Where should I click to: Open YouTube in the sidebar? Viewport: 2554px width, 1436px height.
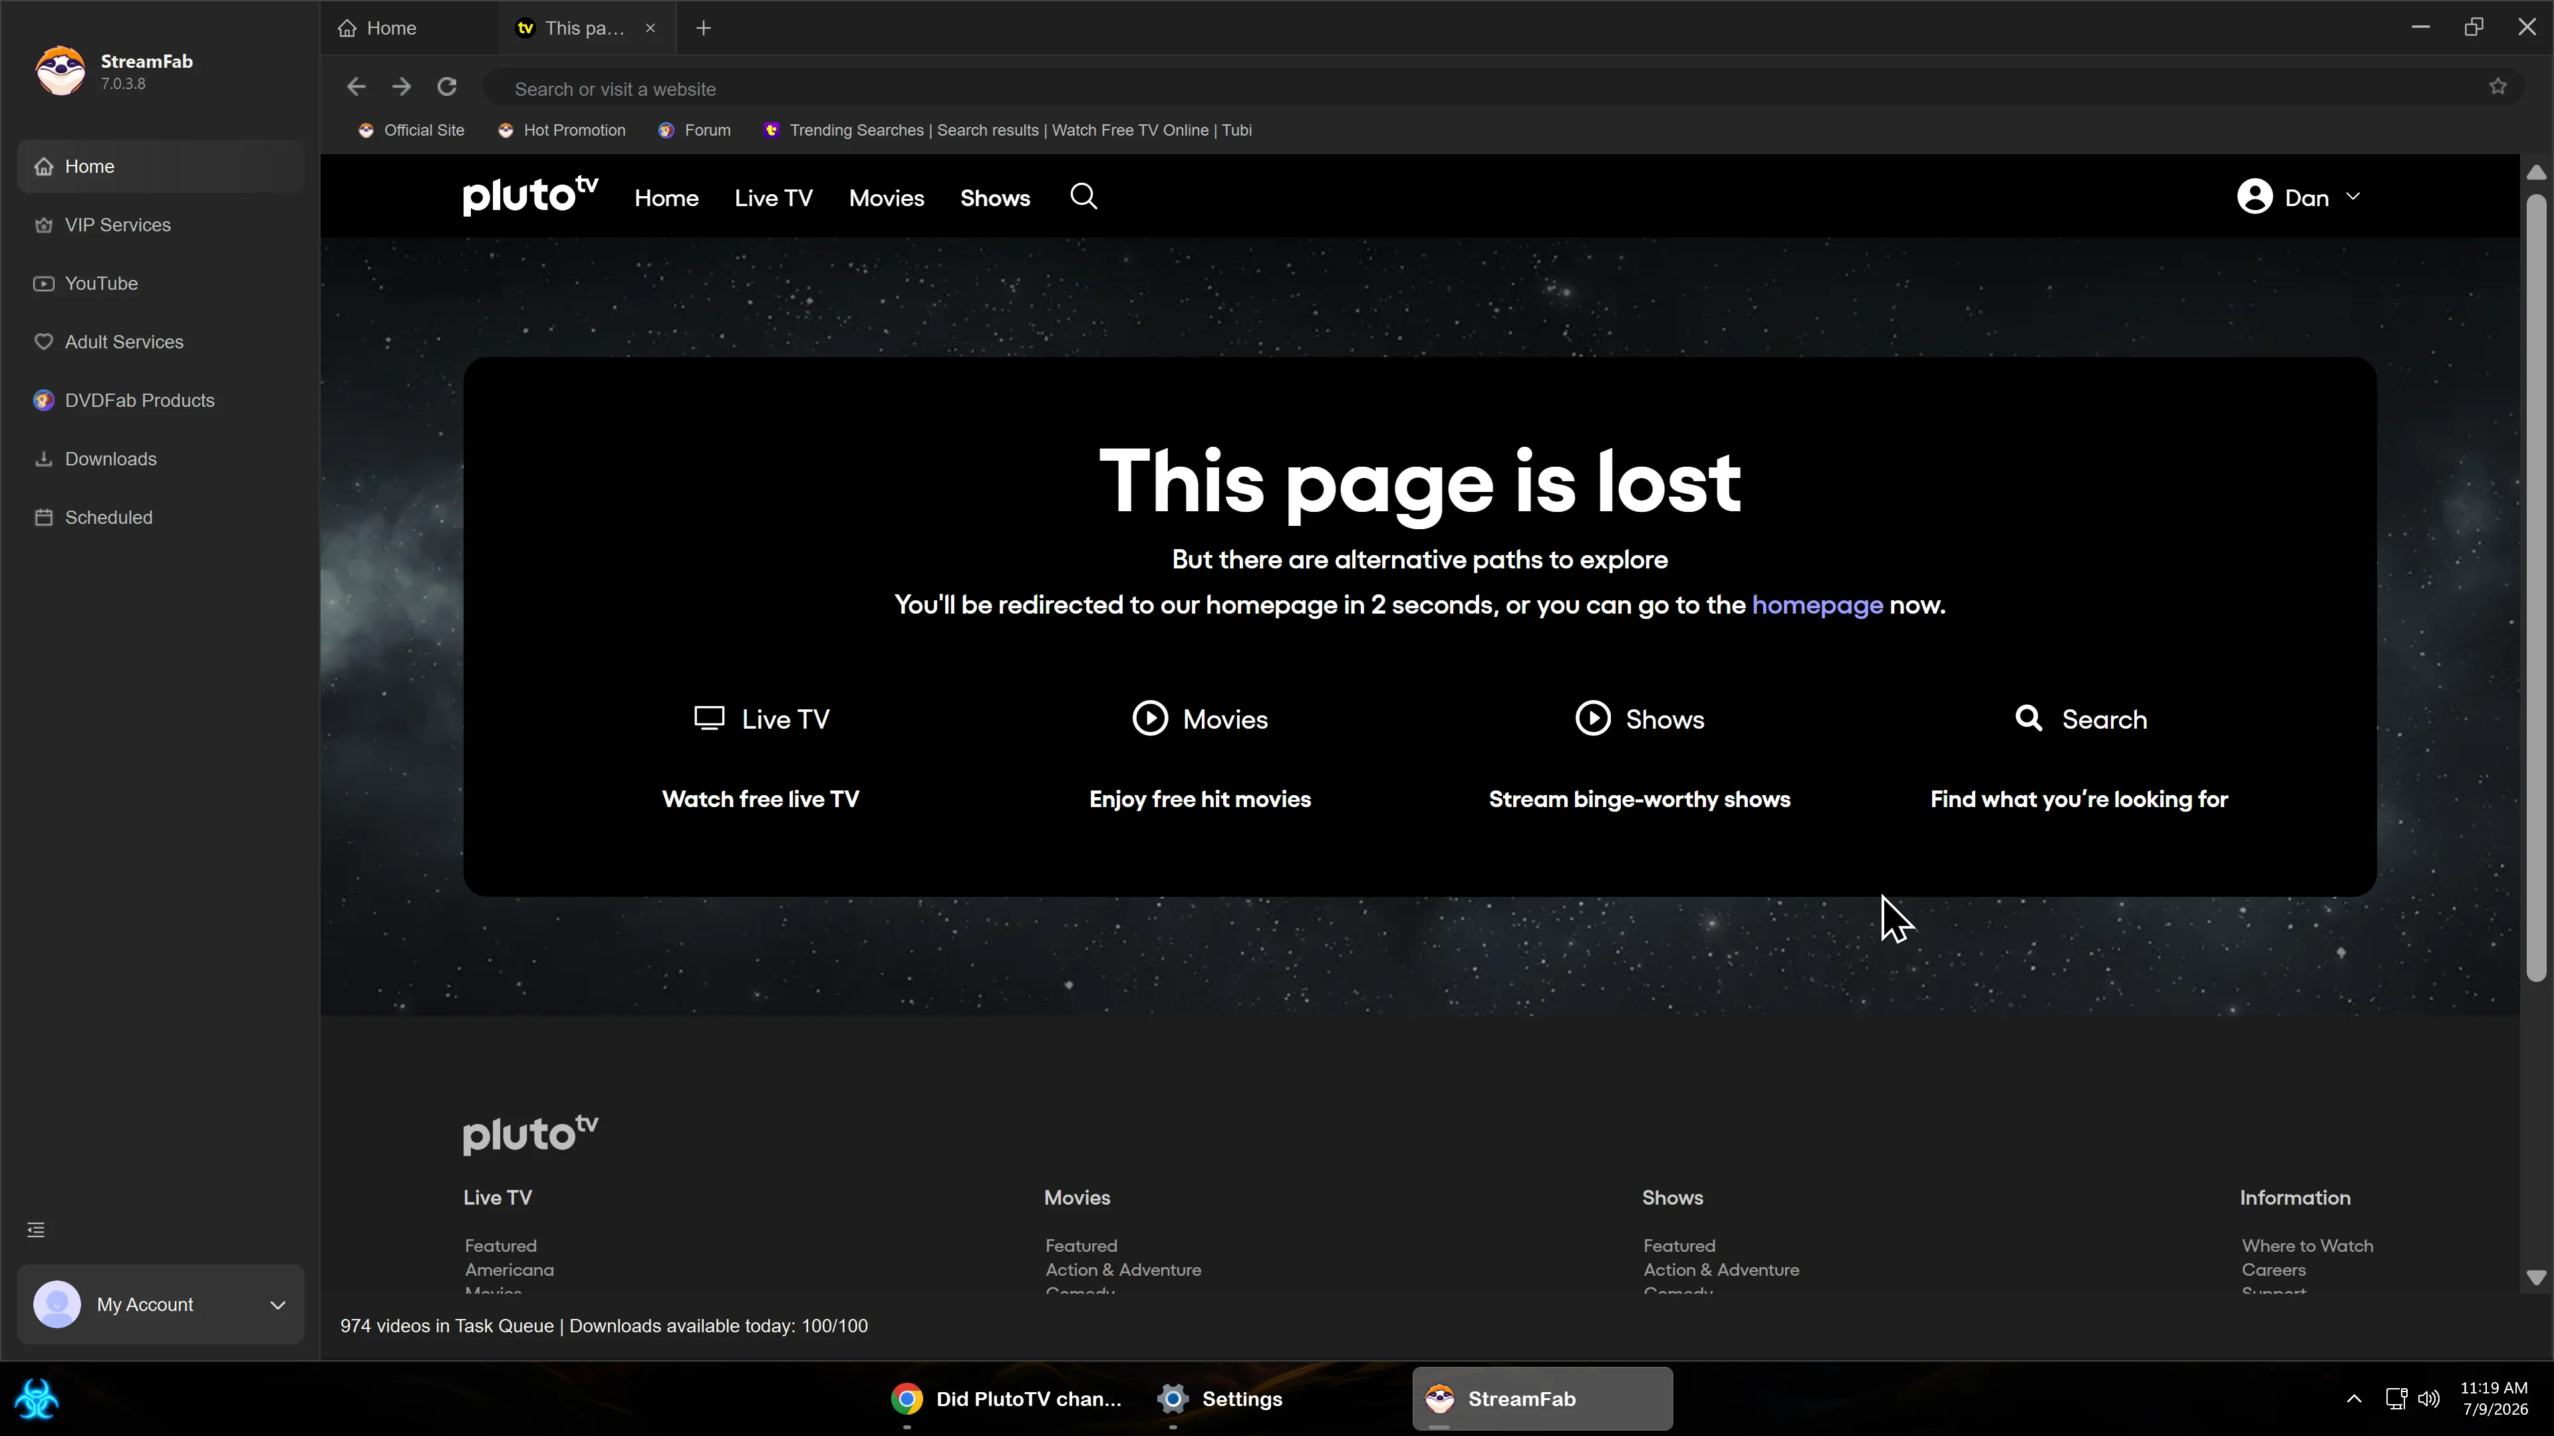click(160, 283)
